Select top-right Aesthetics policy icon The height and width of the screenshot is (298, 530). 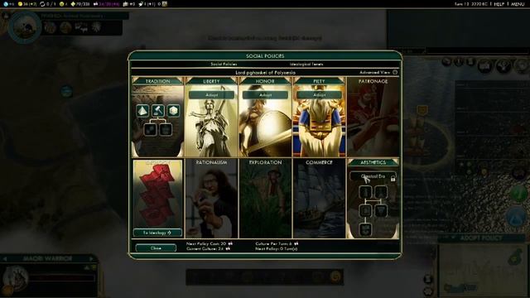point(381,192)
